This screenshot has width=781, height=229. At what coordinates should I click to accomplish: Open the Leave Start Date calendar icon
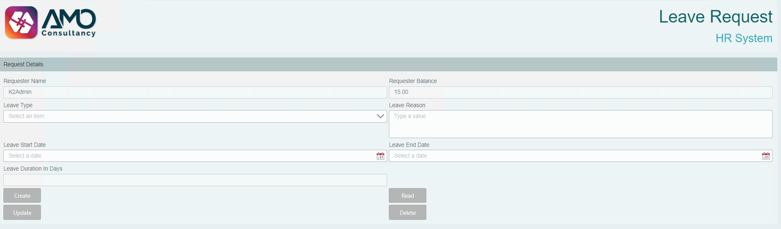(380, 156)
